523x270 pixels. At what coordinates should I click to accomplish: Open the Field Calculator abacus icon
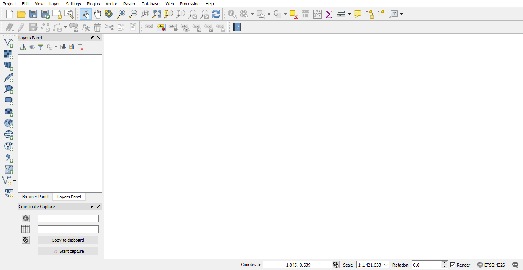coord(317,14)
